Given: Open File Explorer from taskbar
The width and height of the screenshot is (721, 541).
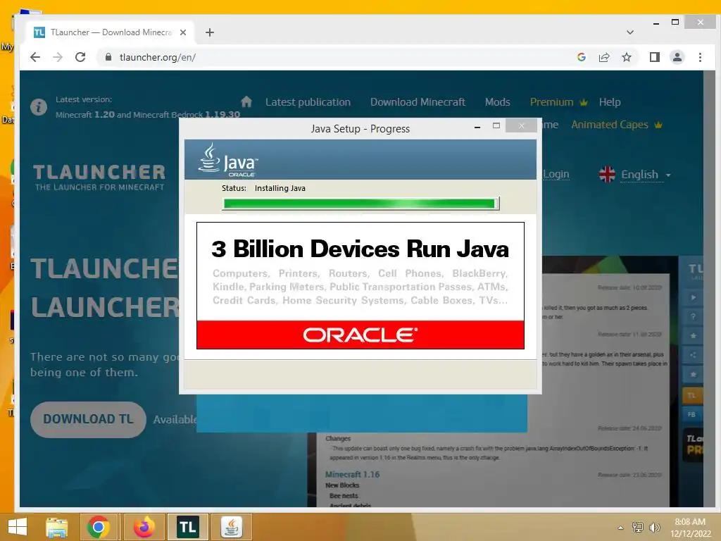Looking at the screenshot, I should (56, 527).
